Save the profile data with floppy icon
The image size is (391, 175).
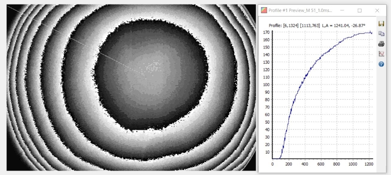click(x=381, y=24)
